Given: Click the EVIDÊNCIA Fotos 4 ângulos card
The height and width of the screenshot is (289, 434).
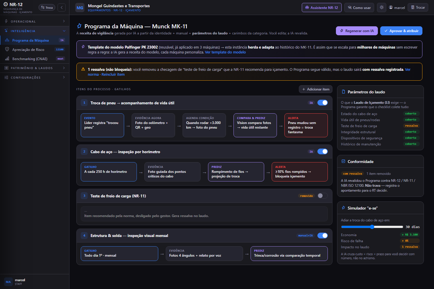Looking at the screenshot, I should point(204,253).
